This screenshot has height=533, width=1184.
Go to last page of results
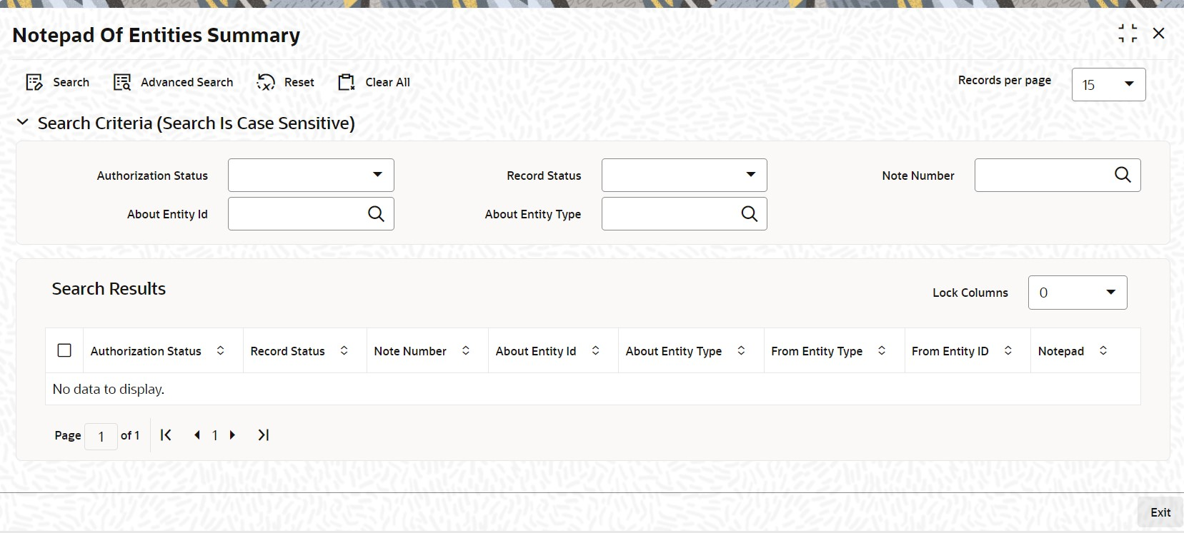pos(264,435)
